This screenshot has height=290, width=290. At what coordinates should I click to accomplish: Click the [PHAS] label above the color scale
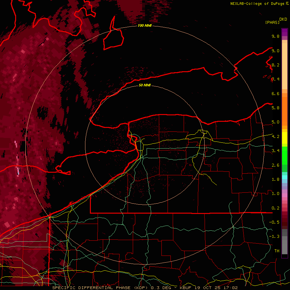(x=272, y=22)
